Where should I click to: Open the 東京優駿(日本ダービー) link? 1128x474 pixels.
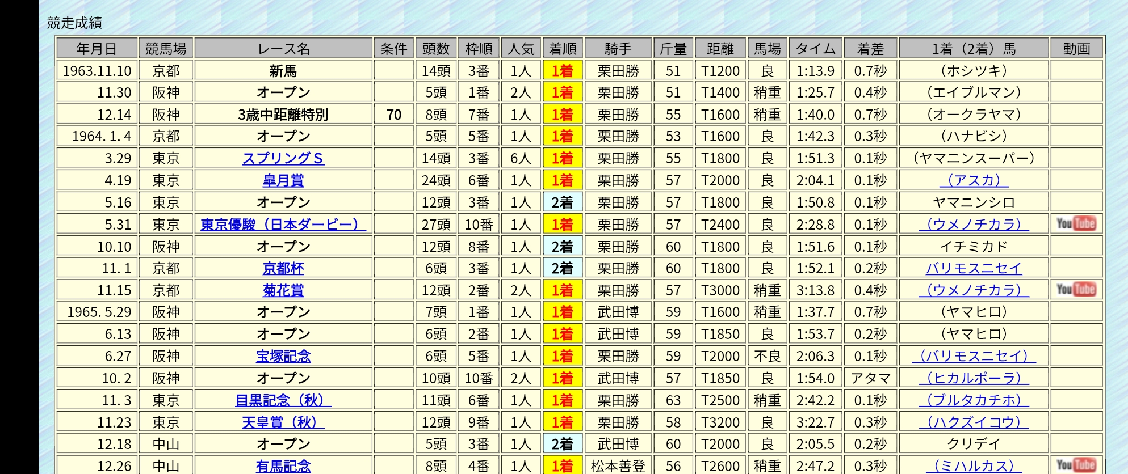pyautogui.click(x=283, y=225)
